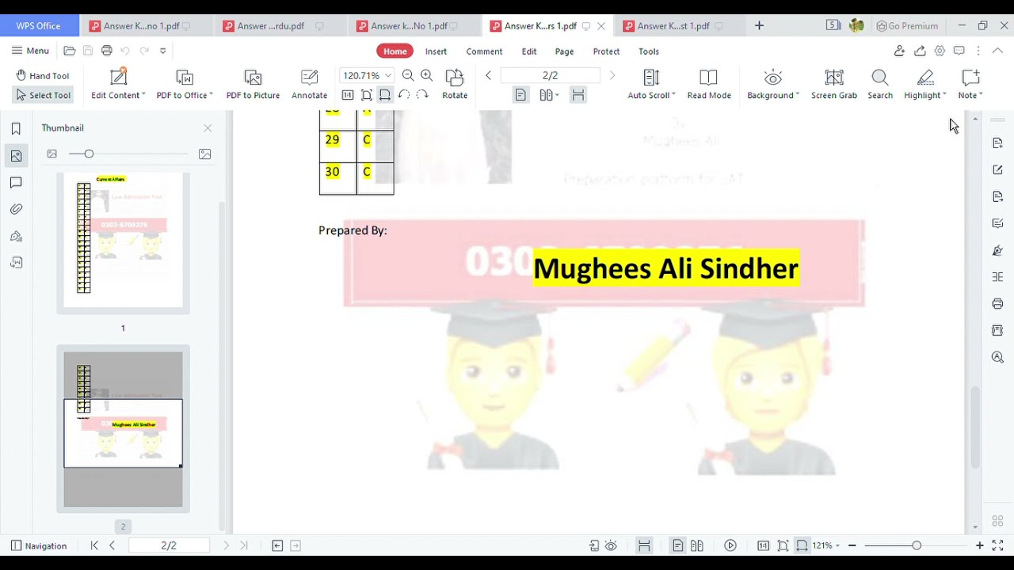Select the Hand Tool

point(42,76)
